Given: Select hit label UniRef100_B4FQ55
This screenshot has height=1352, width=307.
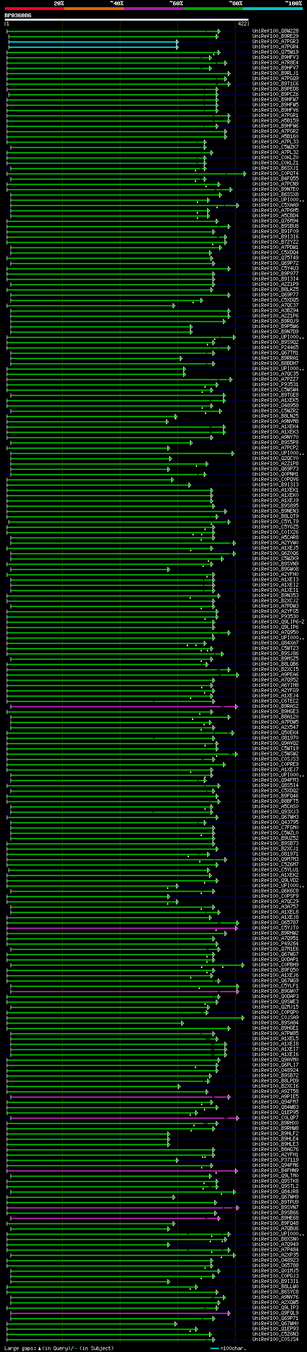Looking at the screenshot, I should [x=275, y=178].
